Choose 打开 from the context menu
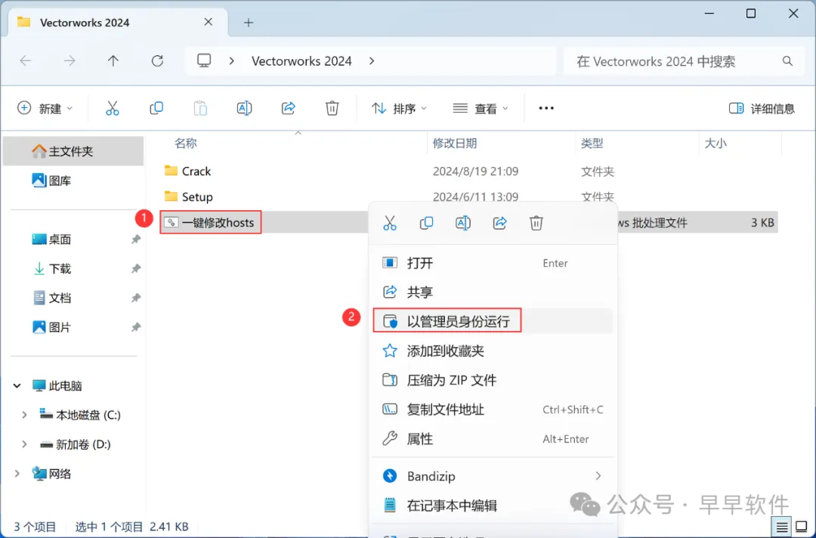The width and height of the screenshot is (816, 538). (x=493, y=263)
